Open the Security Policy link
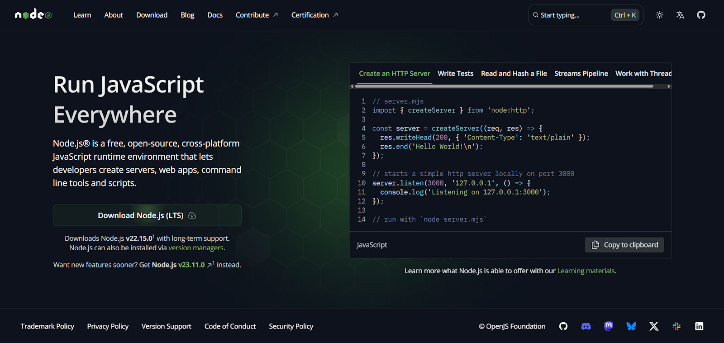 [x=291, y=326]
